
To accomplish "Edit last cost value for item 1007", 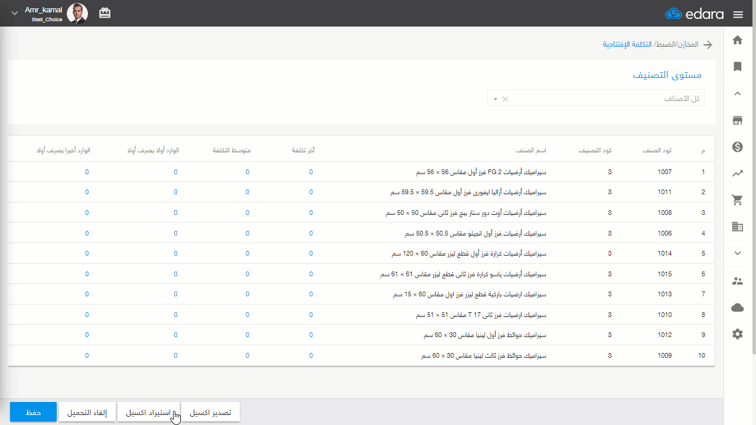I will 311,172.
